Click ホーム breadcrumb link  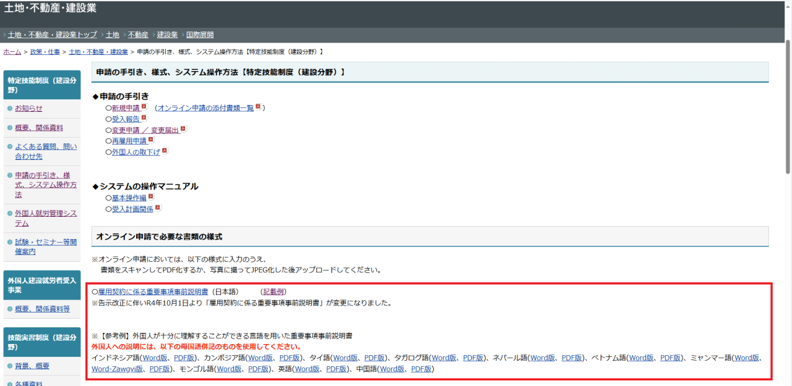click(x=12, y=52)
